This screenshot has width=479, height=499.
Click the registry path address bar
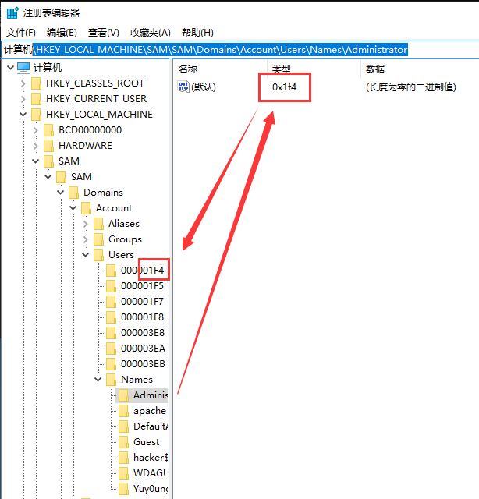pos(240,50)
